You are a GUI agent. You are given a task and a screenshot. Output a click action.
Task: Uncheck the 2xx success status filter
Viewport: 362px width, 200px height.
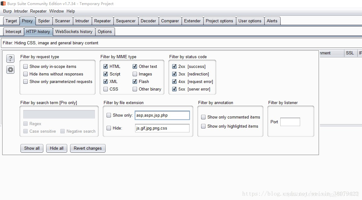pyautogui.click(x=174, y=67)
